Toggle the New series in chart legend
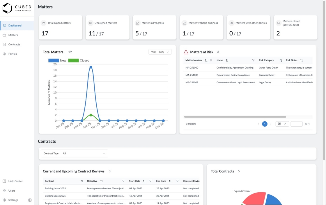This screenshot has height=205, width=326. pyautogui.click(x=57, y=60)
